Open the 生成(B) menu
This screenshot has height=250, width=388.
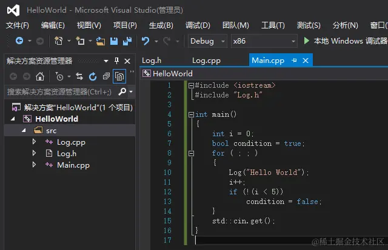pos(161,25)
